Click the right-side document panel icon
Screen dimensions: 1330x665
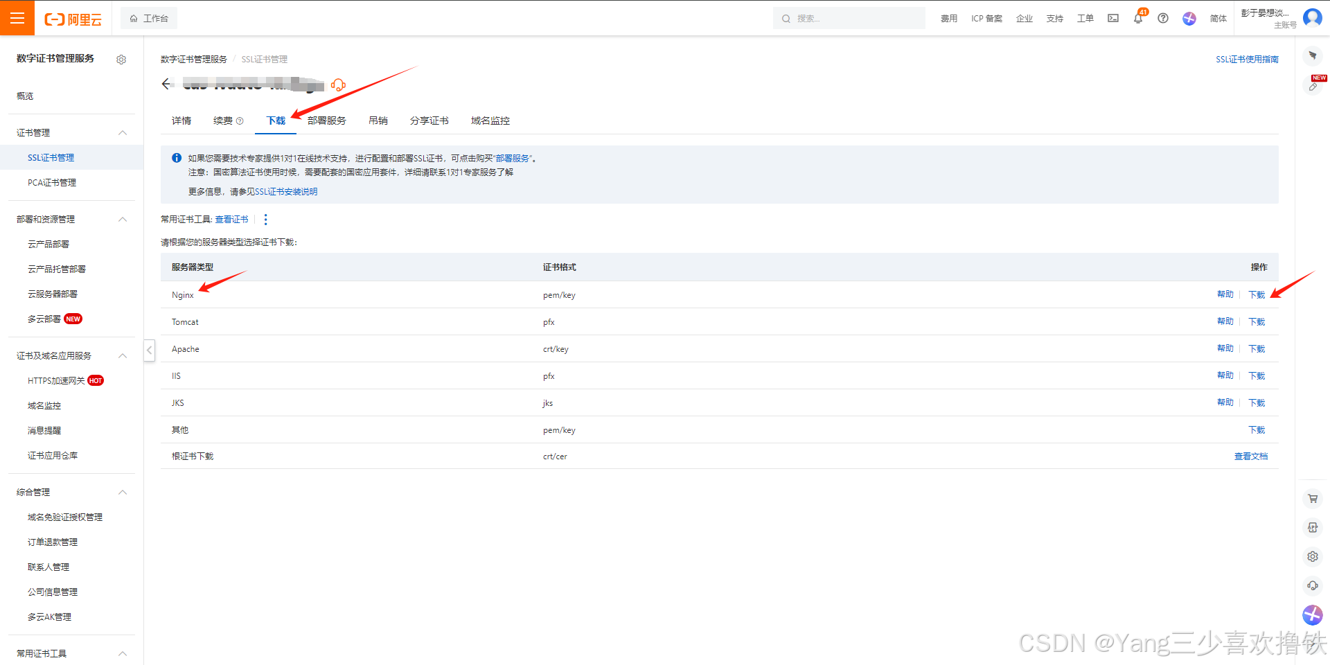(1313, 528)
